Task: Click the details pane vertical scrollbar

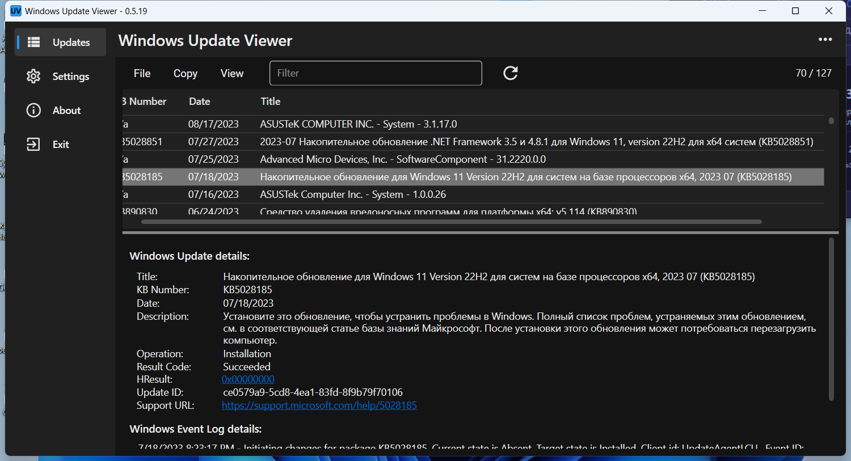Action: coord(831,319)
